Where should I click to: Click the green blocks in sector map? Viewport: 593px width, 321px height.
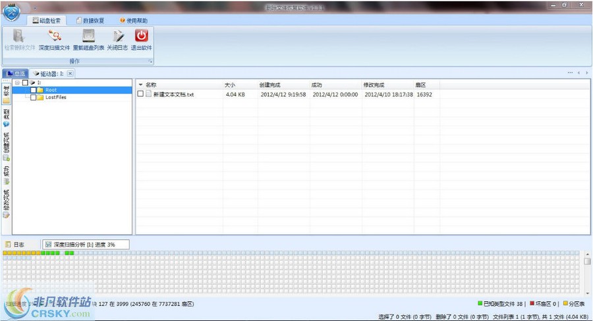click(x=50, y=253)
